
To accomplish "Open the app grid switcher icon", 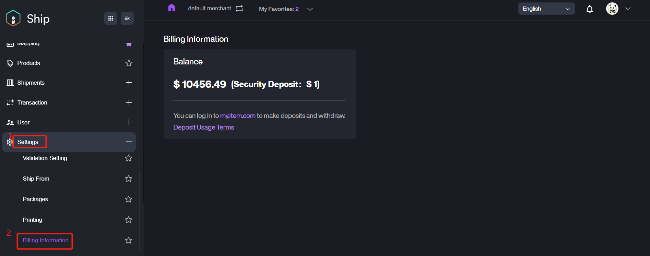I will coord(110,19).
